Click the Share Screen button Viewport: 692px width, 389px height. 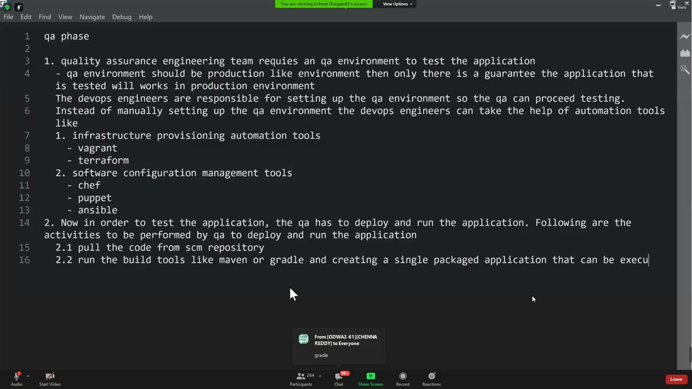(x=370, y=378)
